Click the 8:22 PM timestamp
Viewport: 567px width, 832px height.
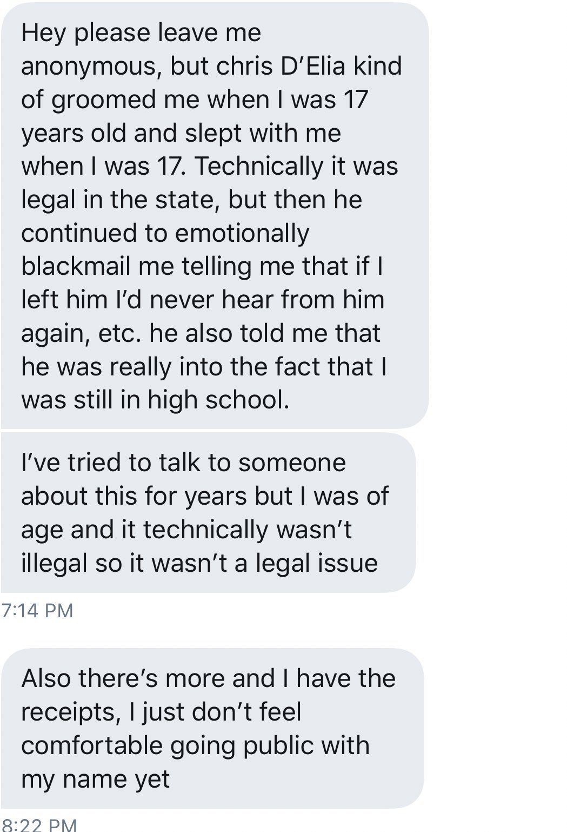[39, 825]
